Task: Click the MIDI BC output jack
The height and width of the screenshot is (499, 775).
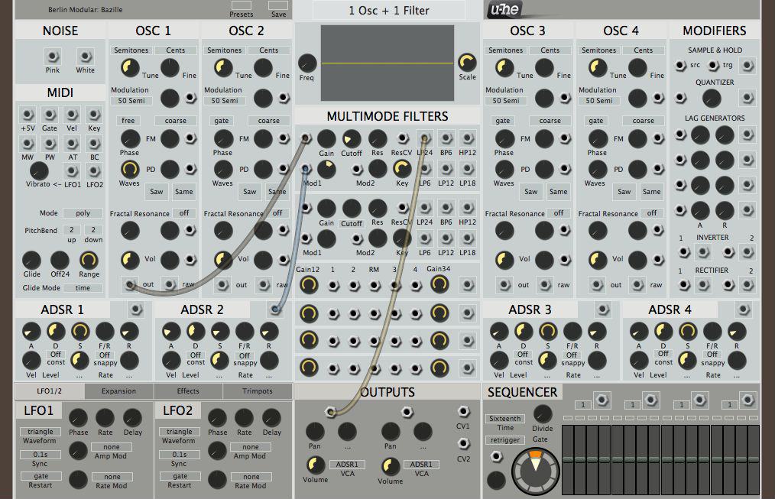Action: pyautogui.click(x=94, y=143)
